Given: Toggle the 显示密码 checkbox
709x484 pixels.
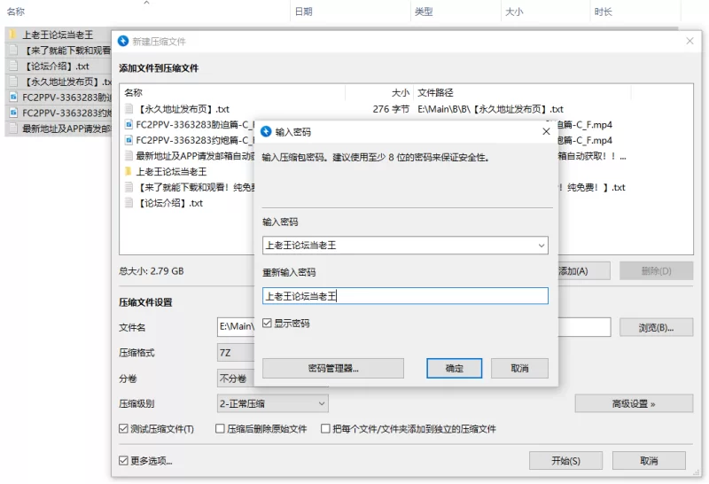Looking at the screenshot, I should [267, 323].
